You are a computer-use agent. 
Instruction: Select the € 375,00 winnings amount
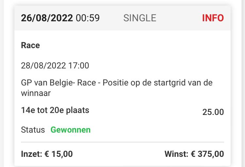pyautogui.click(x=207, y=154)
